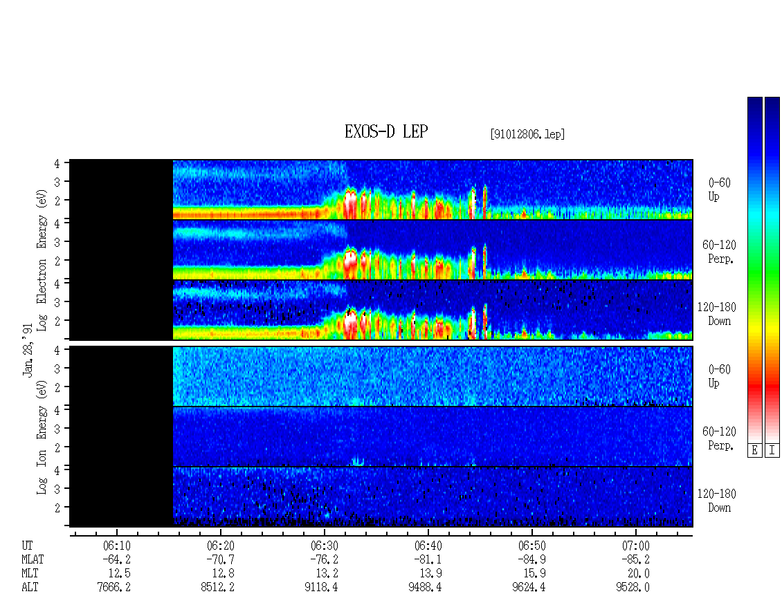Click the altitude value 9488.4
Screen dimensions: 782x605
425,588
